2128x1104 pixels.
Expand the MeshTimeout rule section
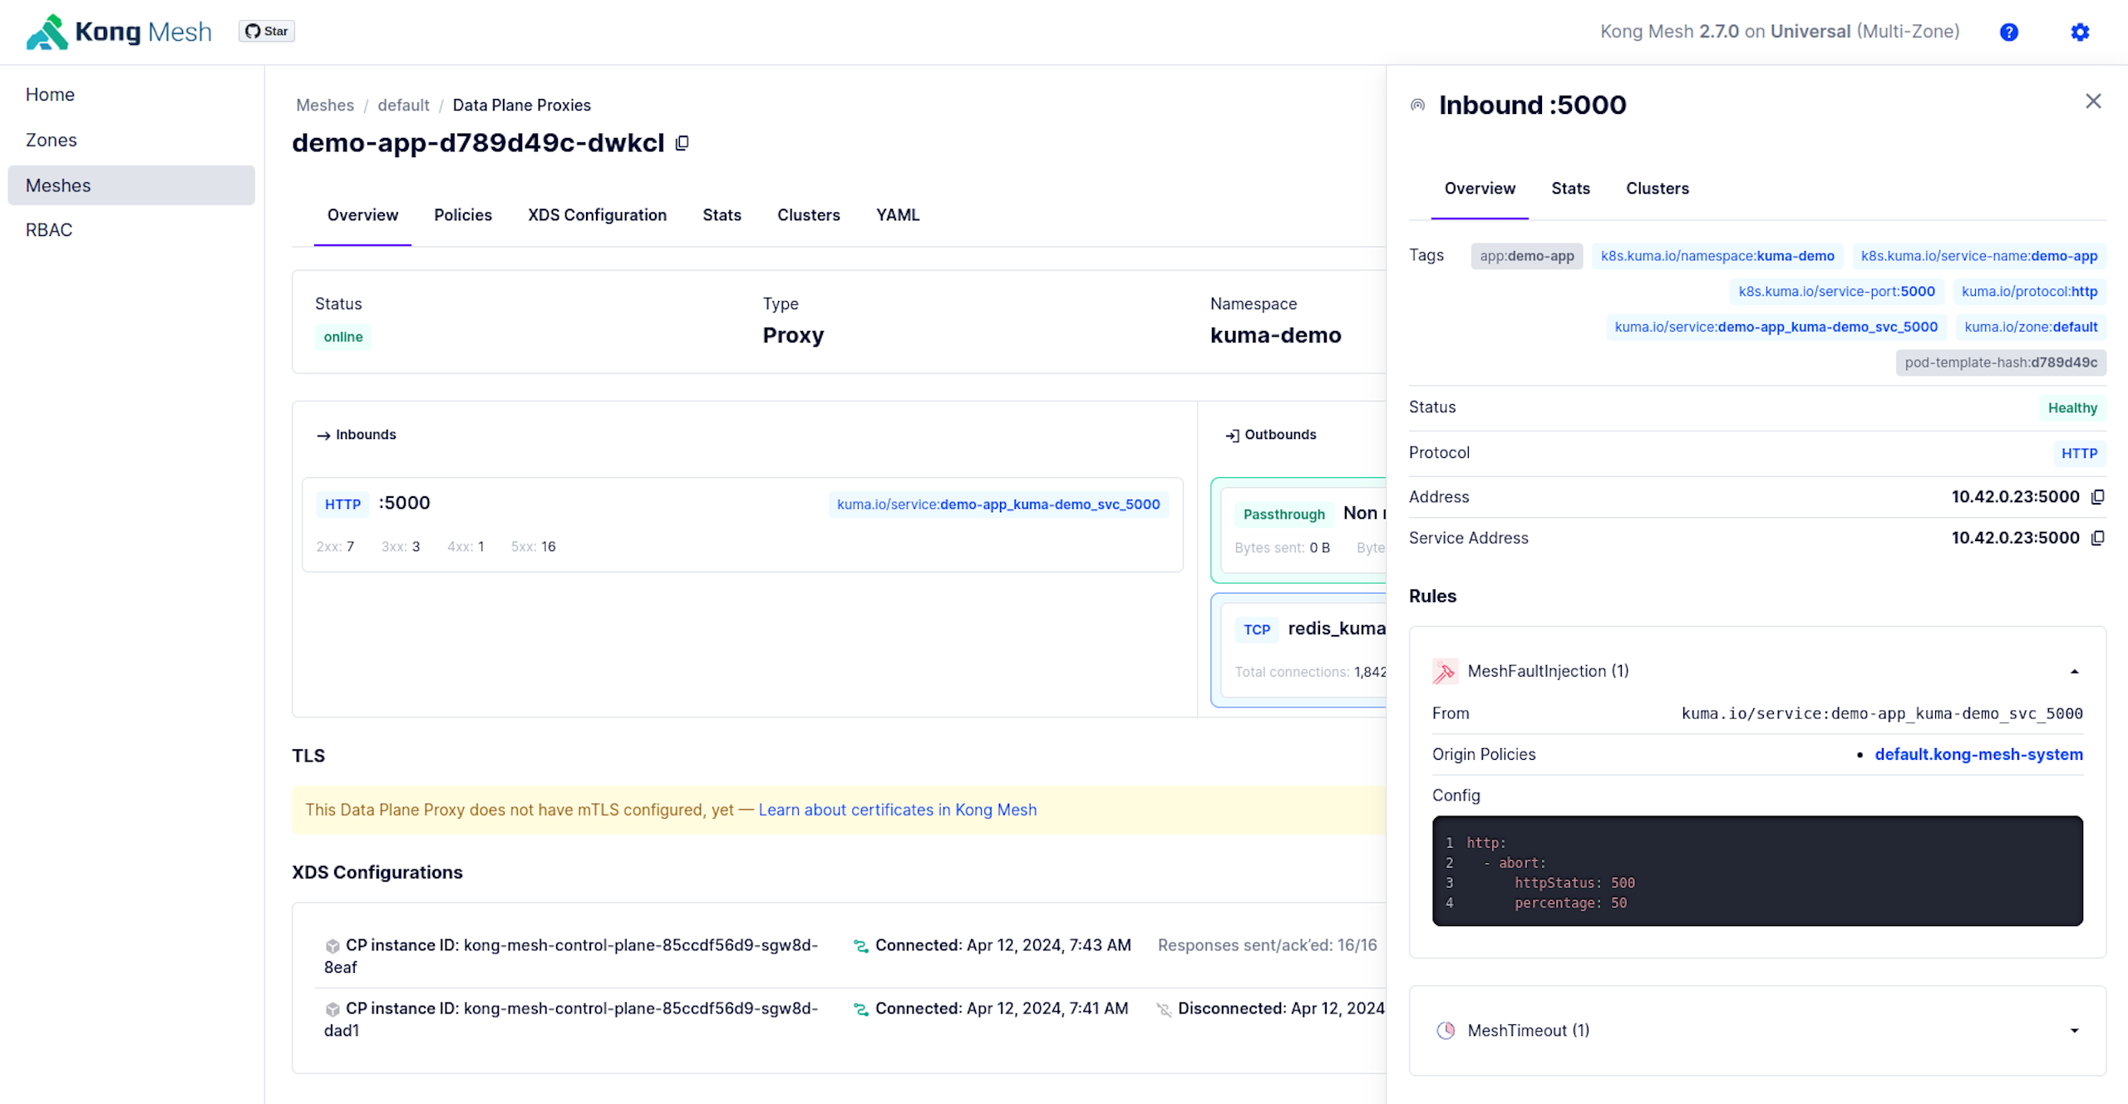pos(2074,1031)
